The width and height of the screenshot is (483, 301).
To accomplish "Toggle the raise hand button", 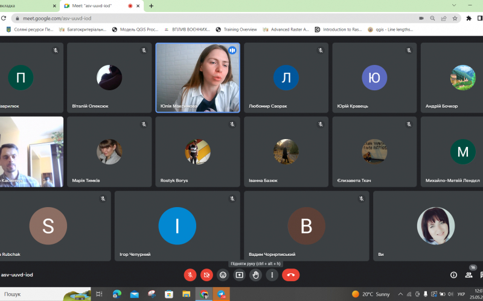I will tap(256, 275).
